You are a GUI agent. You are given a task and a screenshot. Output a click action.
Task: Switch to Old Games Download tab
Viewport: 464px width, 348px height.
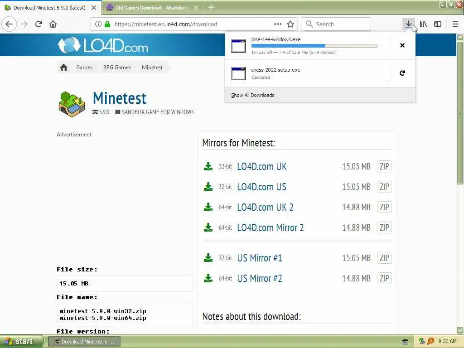coord(151,8)
